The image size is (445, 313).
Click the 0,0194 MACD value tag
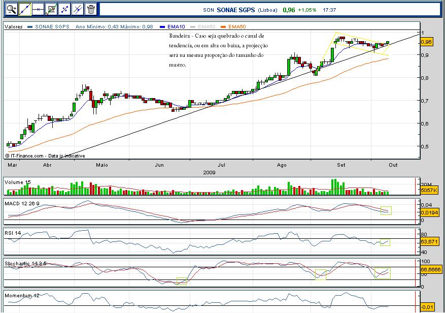429,212
